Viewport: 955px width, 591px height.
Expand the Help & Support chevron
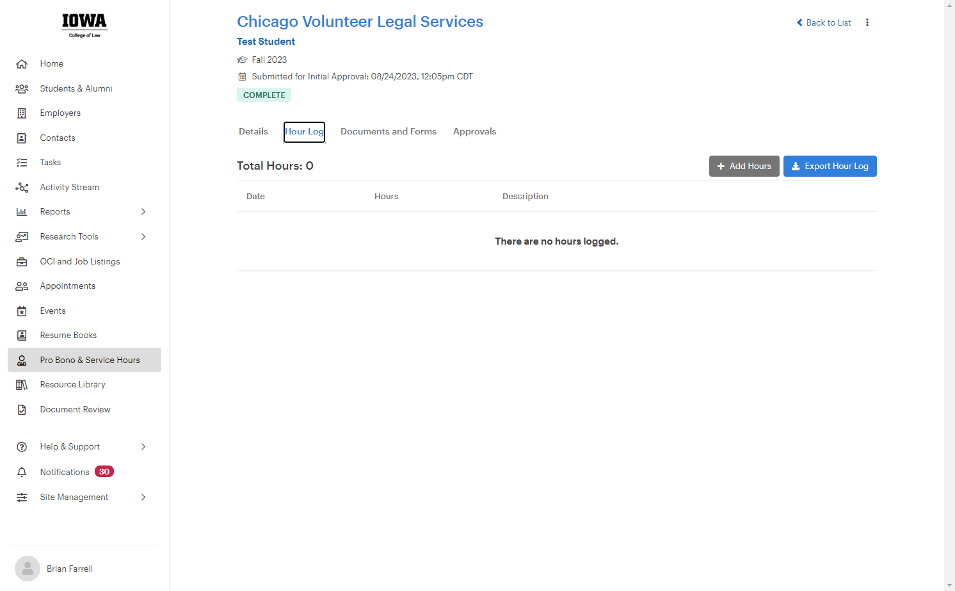pyautogui.click(x=143, y=447)
